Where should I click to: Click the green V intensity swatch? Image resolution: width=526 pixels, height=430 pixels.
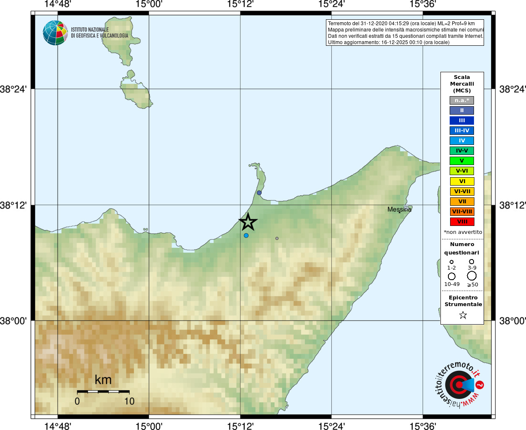pos(462,161)
